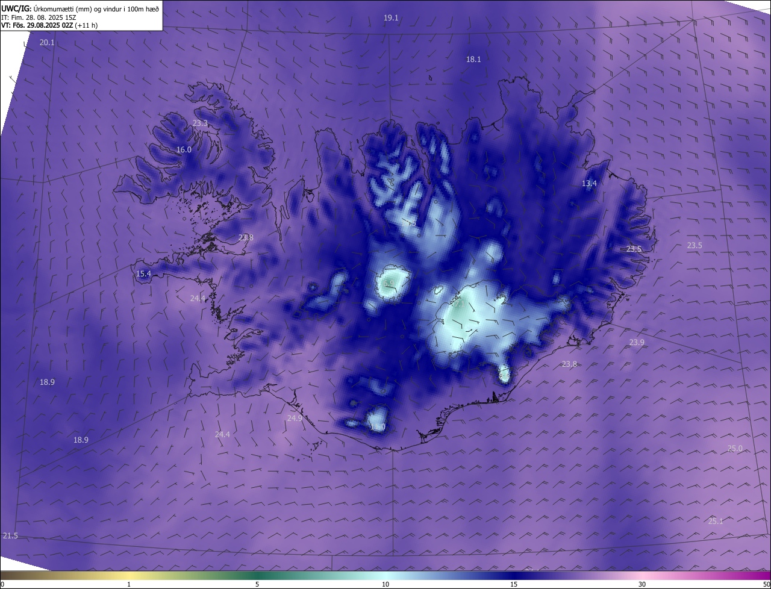Click the 18.1 value label
Viewport: 771px width, 589px height.
[x=473, y=60]
